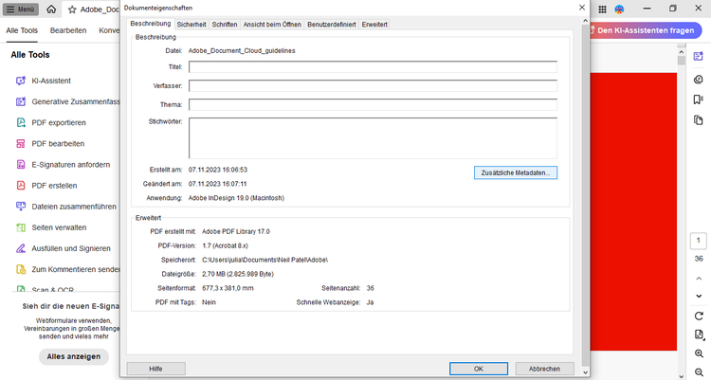This screenshot has height=380, width=711.
Task: Switch to the Schriften tab
Action: point(225,25)
